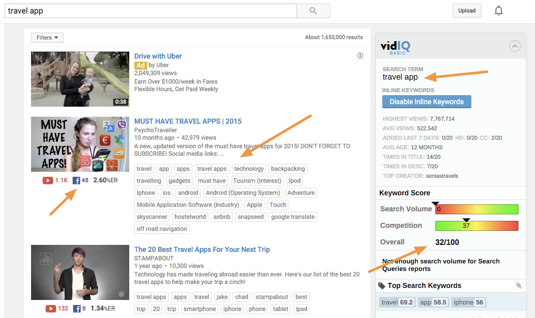This screenshot has width=535, height=318.
Task: Focus the search field containing travel app
Action: [x=150, y=11]
